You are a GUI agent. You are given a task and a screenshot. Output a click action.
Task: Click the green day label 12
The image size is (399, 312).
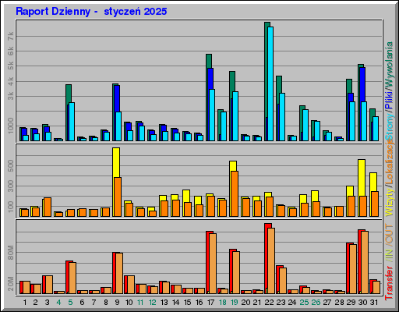pyautogui.click(x=152, y=303)
